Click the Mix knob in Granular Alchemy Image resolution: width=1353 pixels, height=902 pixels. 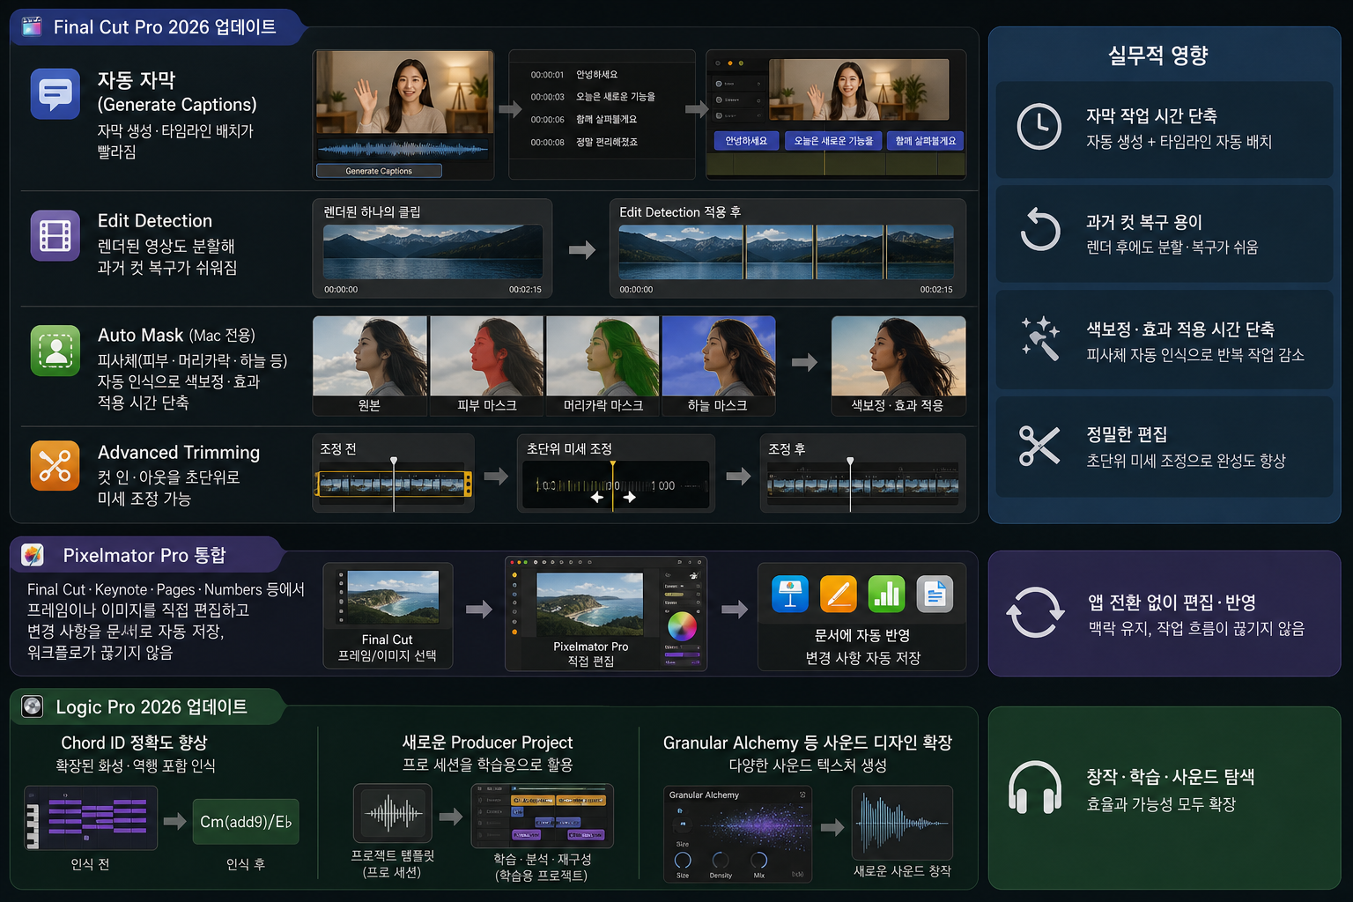(x=758, y=860)
